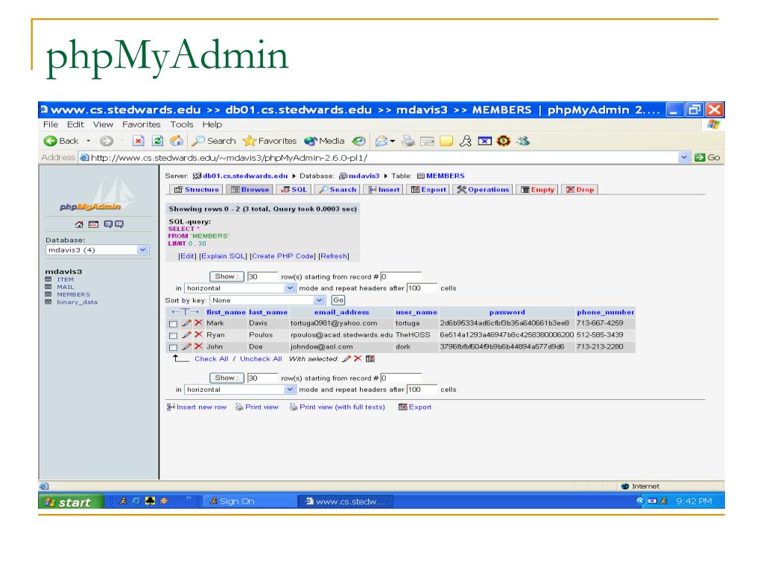This screenshot has height=572, width=763.
Task: Tick the checkbox for the Mark Davis row
Action: pyautogui.click(x=173, y=323)
